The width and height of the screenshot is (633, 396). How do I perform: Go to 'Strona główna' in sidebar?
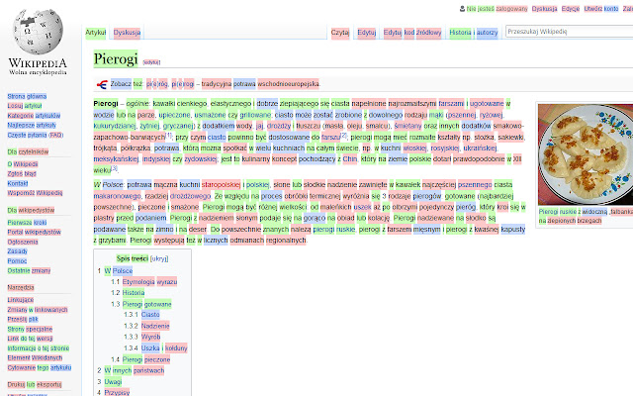tap(27, 96)
